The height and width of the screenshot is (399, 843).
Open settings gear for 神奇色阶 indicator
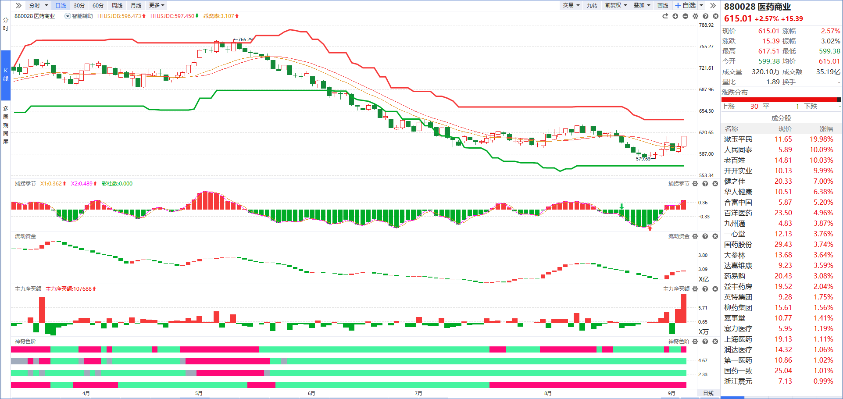[695, 342]
